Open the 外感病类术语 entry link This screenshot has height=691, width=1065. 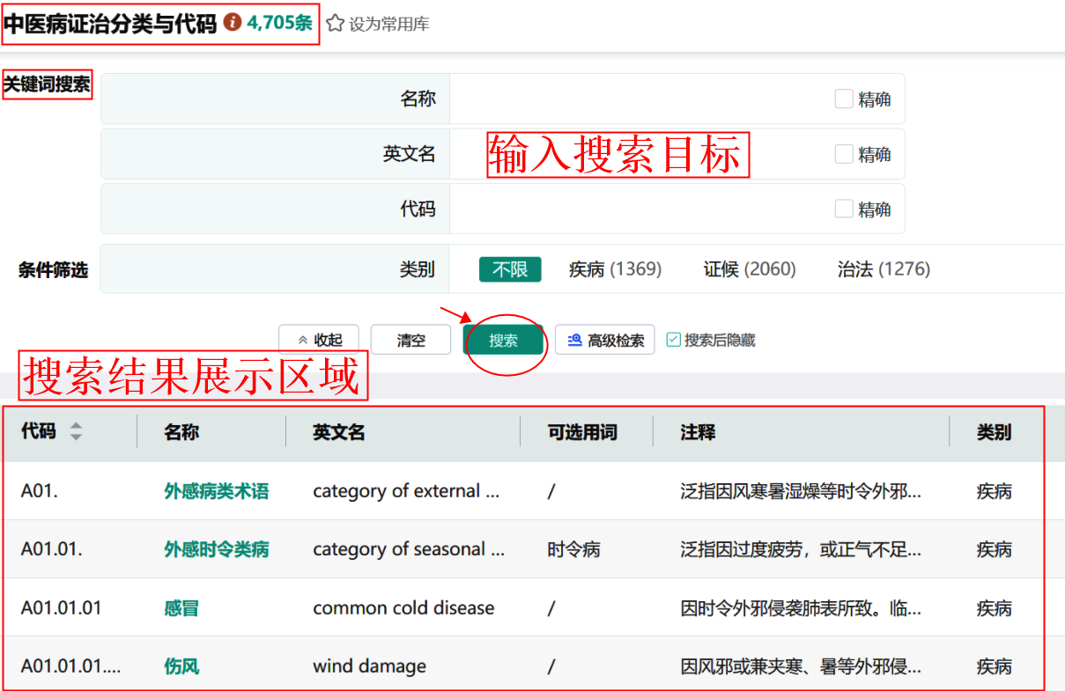coord(216,491)
